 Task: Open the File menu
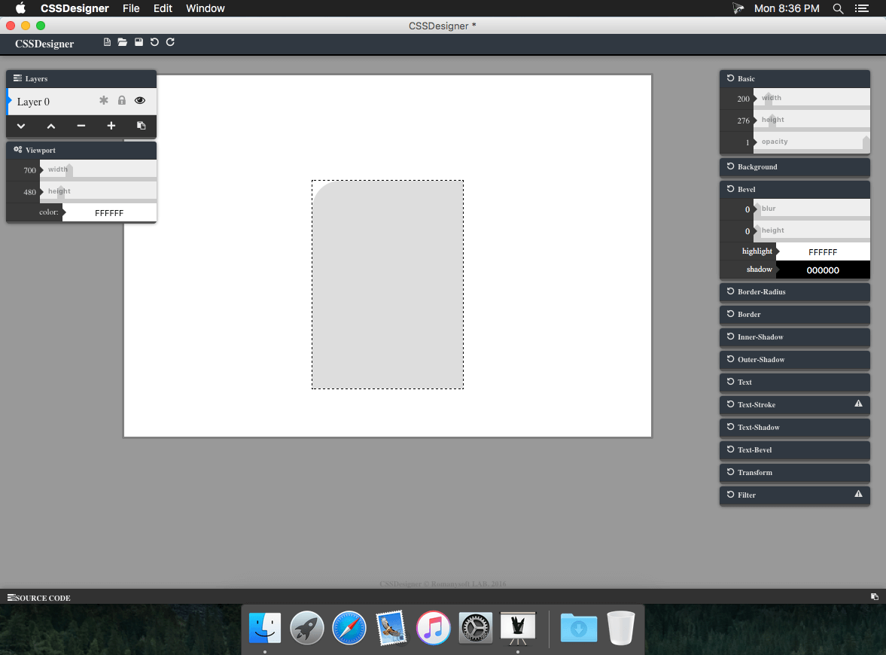[131, 8]
